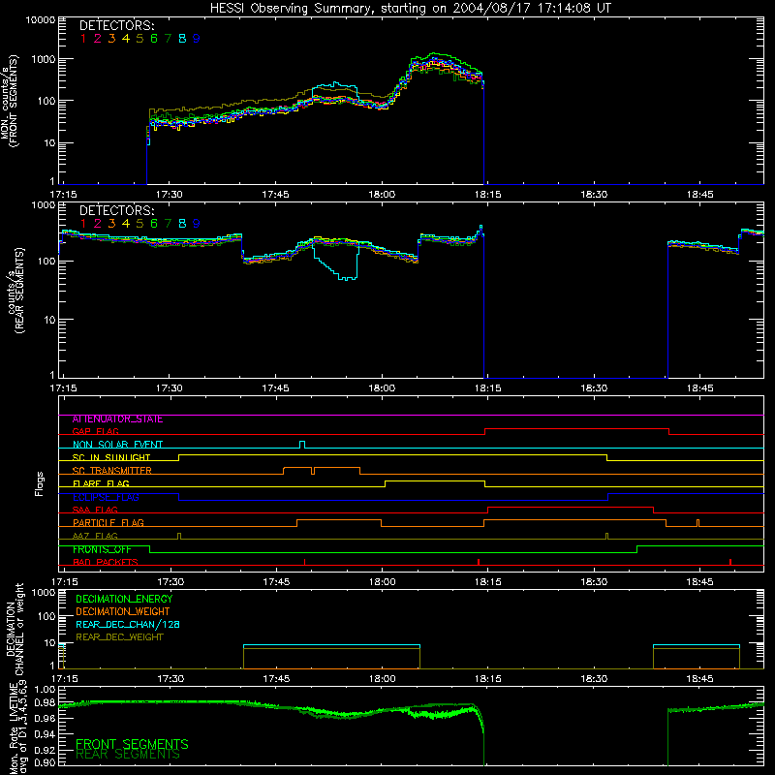Click 18:00 tick label under front segments plot
This screenshot has height=775, width=775.
(x=382, y=195)
